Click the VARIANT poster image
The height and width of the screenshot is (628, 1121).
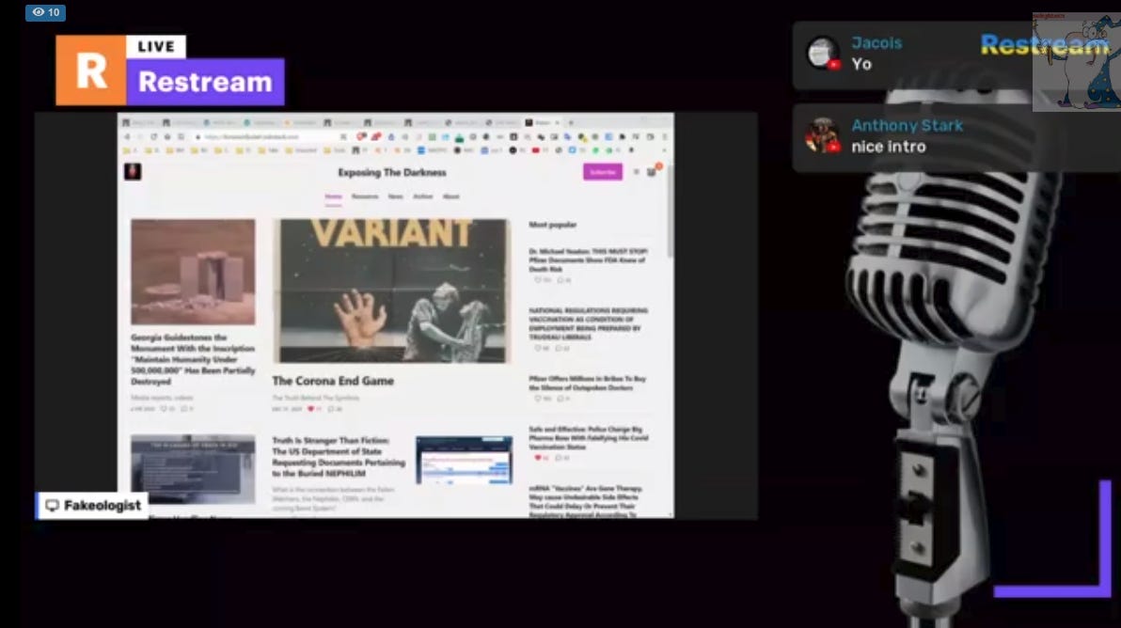point(392,291)
